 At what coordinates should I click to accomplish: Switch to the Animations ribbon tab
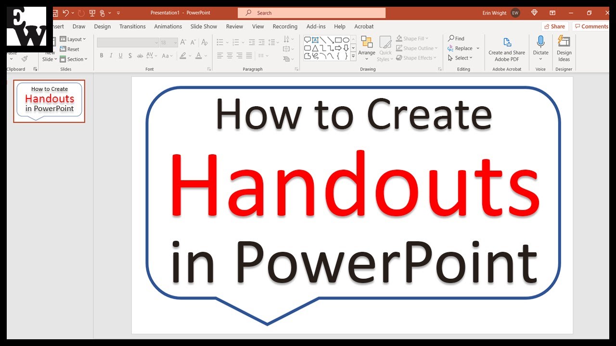pos(168,26)
